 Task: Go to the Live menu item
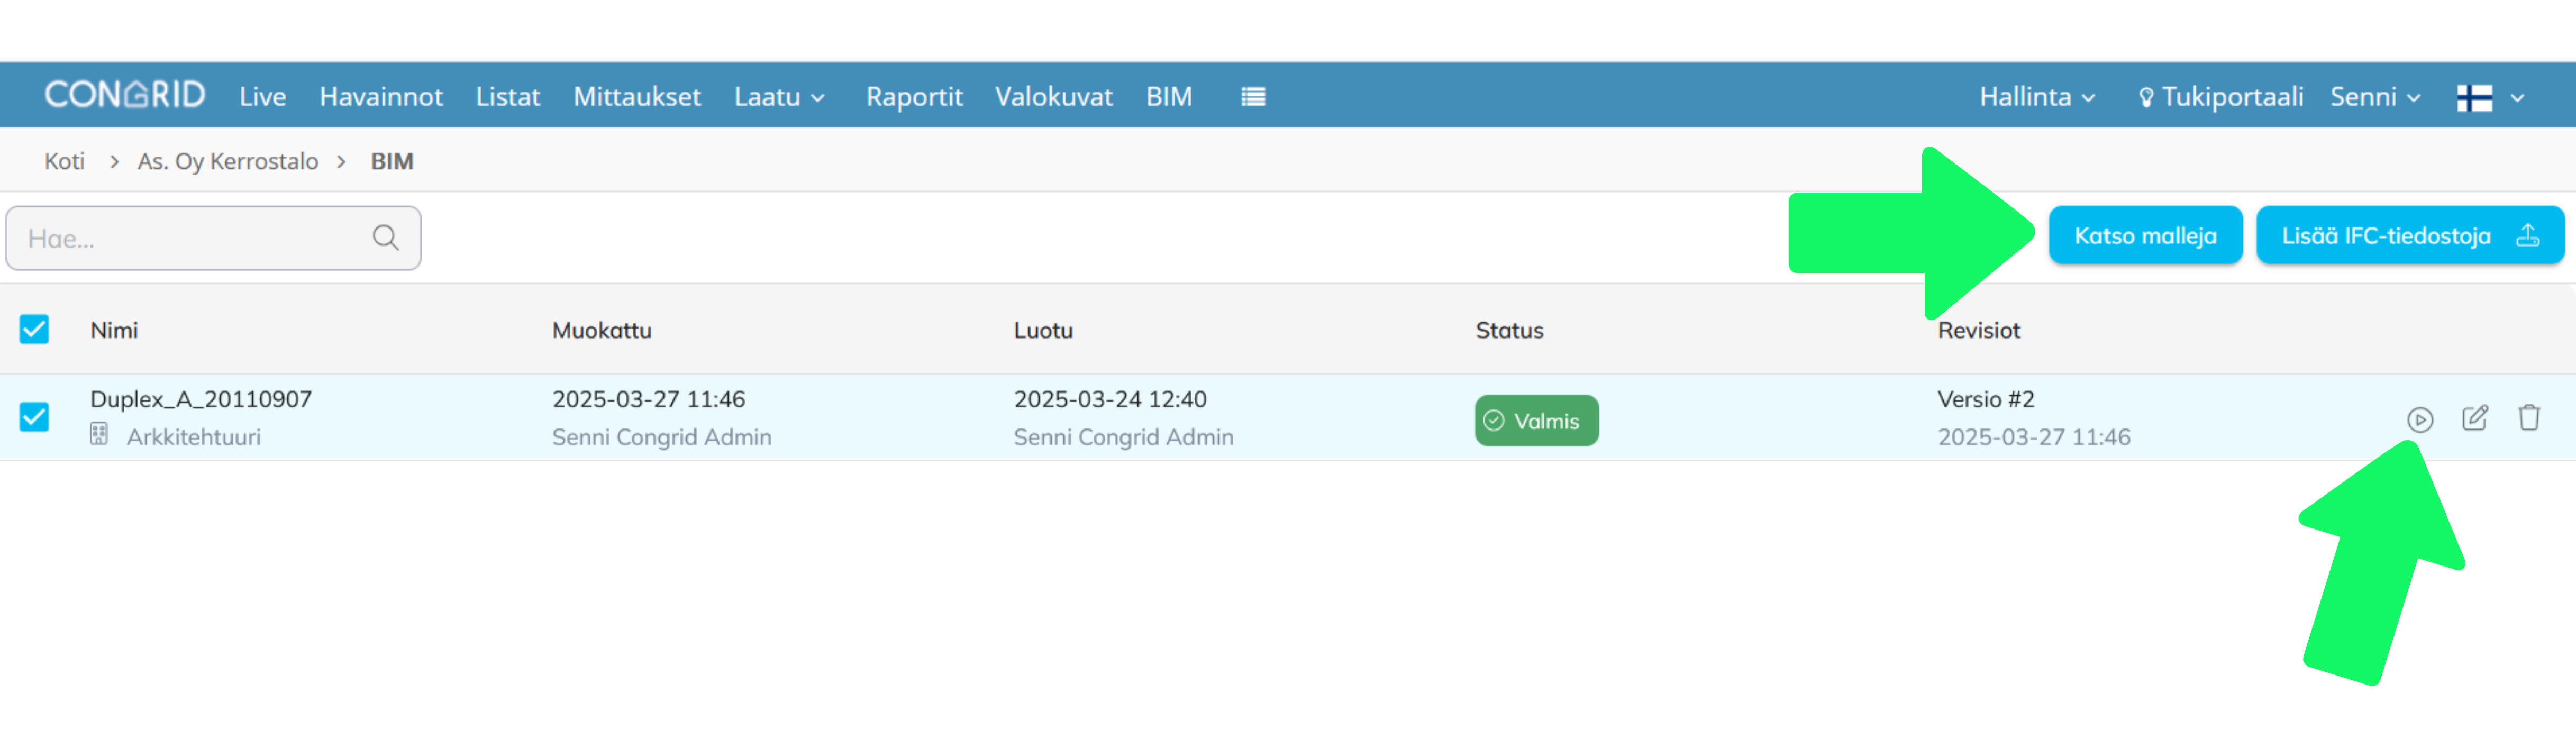(x=262, y=97)
